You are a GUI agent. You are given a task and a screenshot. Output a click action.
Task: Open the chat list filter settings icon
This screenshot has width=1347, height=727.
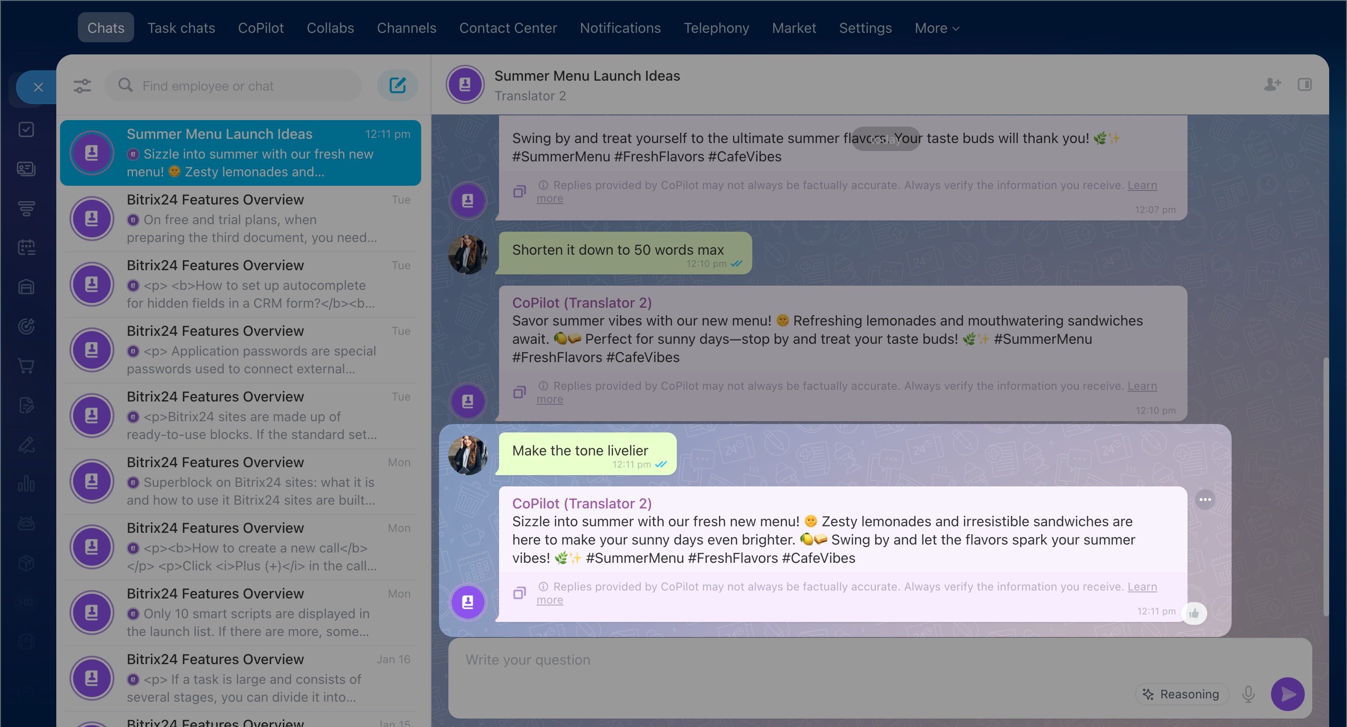(82, 86)
